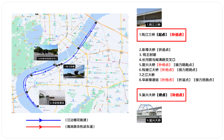
Task: Select the 9.复兴大桥 finish point box
Action: click(161, 95)
